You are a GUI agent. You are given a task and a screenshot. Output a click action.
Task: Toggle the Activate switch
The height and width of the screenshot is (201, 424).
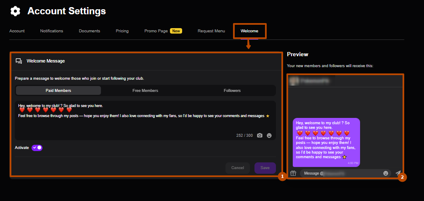(37, 148)
